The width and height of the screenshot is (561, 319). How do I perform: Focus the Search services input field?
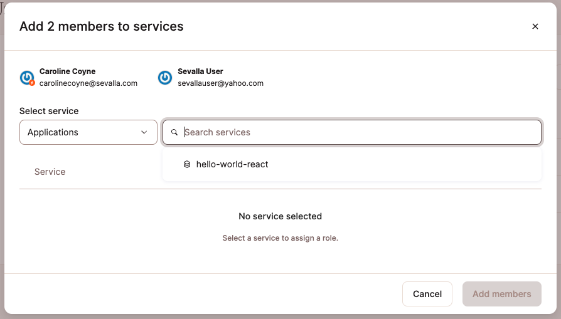click(358, 132)
